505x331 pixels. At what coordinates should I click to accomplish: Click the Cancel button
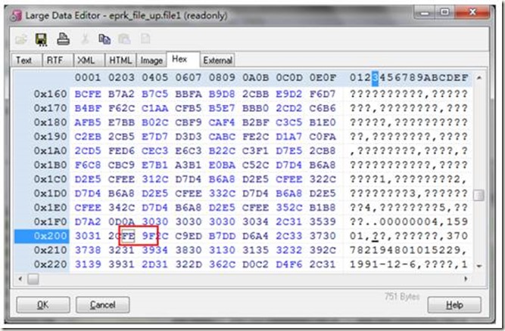[x=103, y=305]
